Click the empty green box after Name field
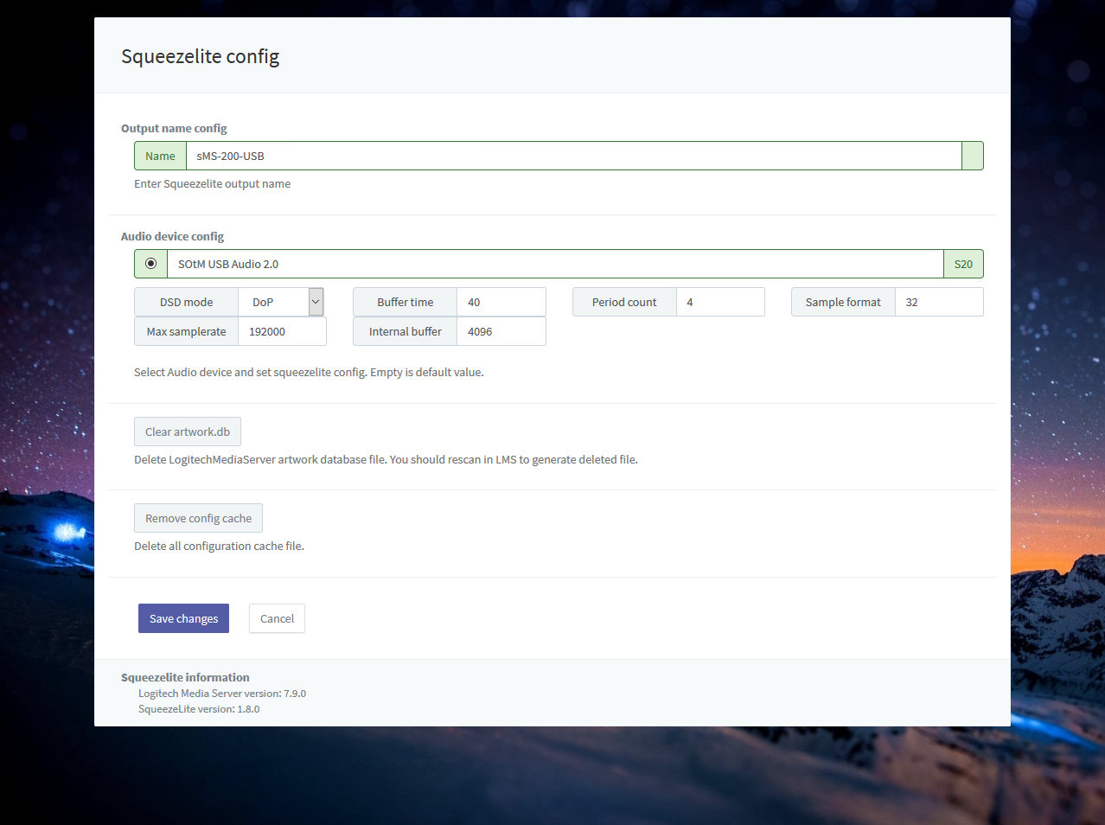This screenshot has height=825, width=1105. [x=972, y=156]
